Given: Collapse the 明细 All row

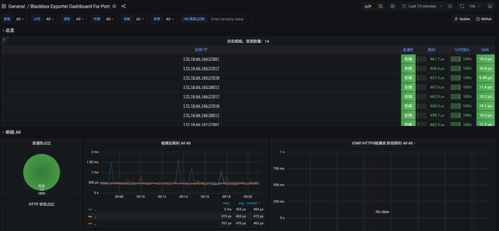Looking at the screenshot, I should pyautogui.click(x=12, y=132).
